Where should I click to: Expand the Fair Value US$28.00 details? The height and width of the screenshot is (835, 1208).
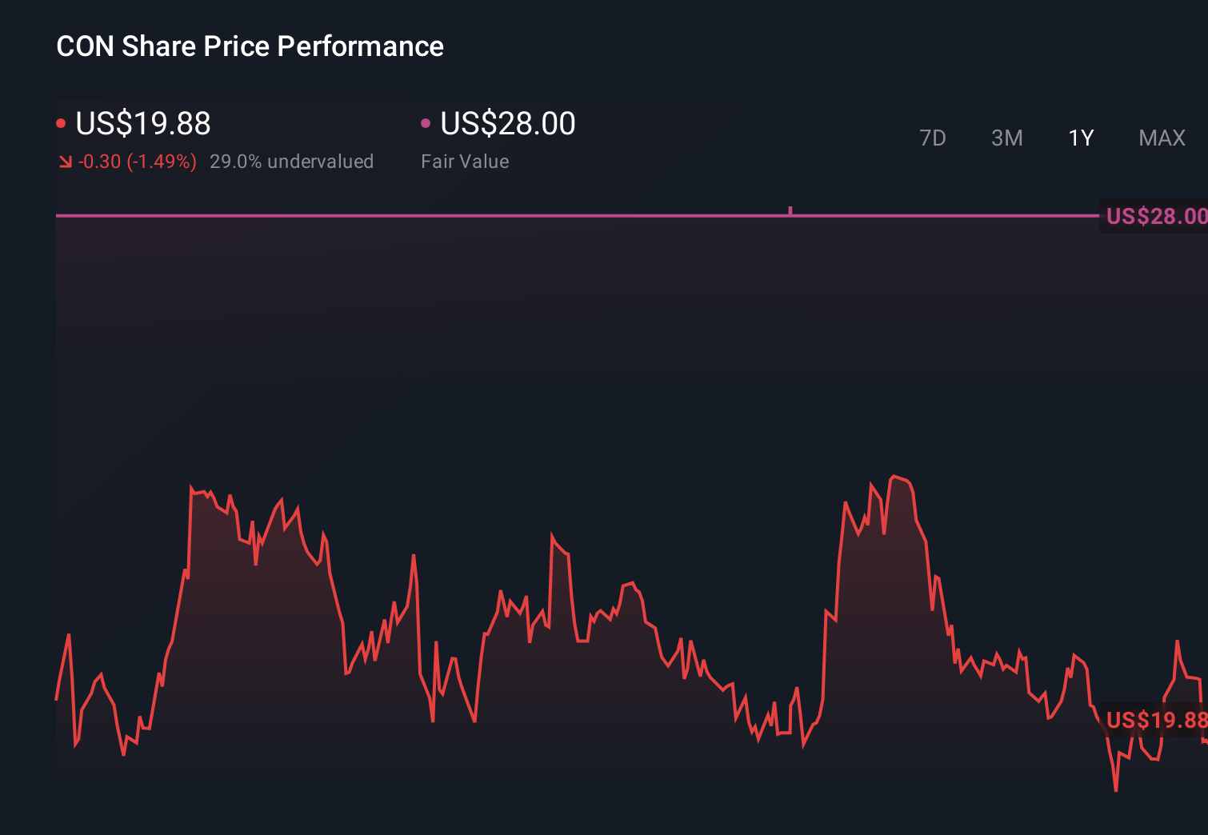point(507,123)
